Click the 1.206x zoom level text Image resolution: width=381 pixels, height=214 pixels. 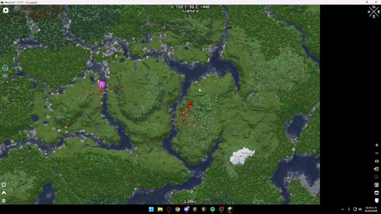tap(190, 202)
